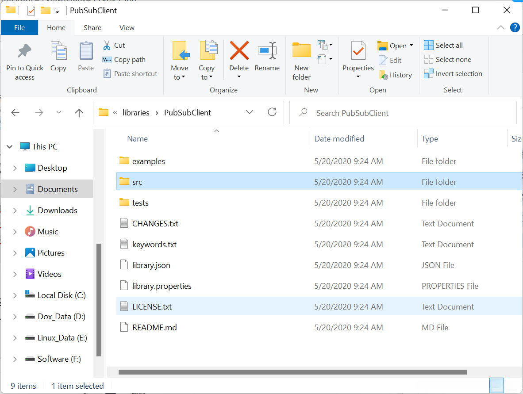The image size is (523, 394).
Task: Click Copy path in ribbon
Action: click(124, 60)
